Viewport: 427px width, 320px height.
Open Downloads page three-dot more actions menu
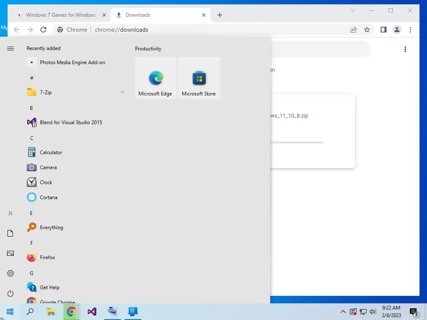[x=405, y=49]
